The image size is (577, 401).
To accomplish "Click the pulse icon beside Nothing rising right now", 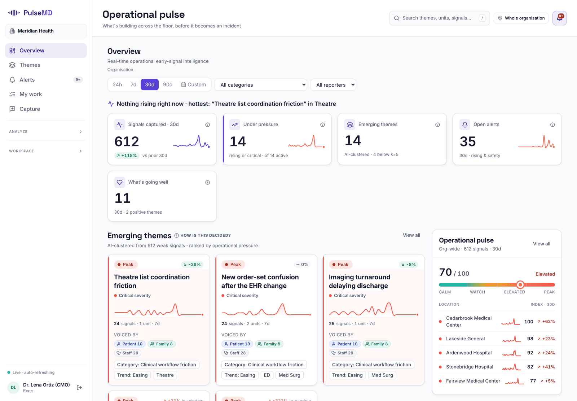I will tap(111, 104).
